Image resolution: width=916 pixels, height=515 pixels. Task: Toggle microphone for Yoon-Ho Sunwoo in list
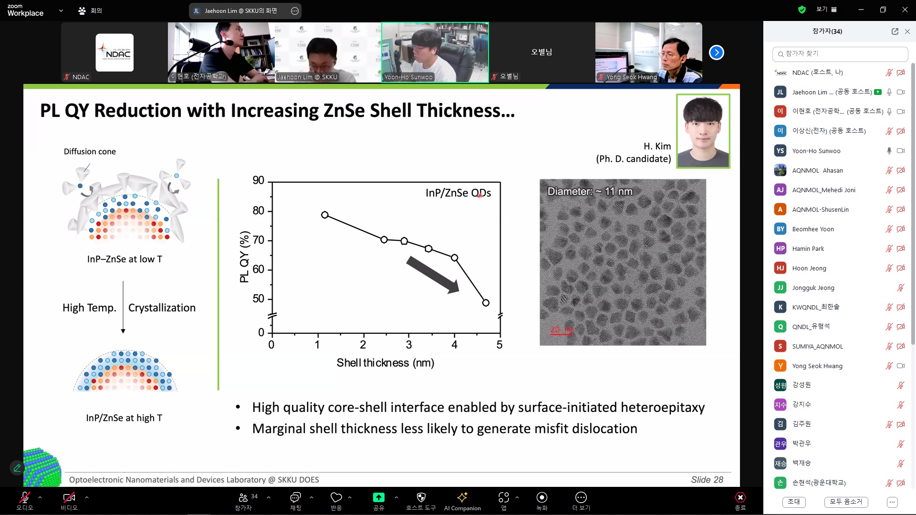pyautogui.click(x=889, y=151)
